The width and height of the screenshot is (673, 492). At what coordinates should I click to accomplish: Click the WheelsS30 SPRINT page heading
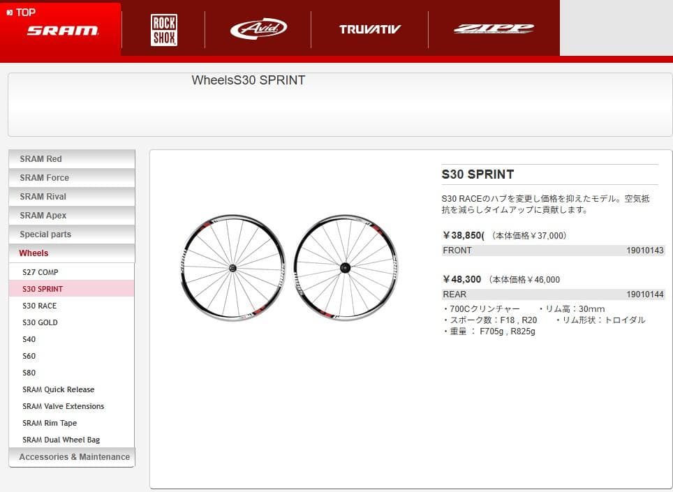pyautogui.click(x=248, y=80)
